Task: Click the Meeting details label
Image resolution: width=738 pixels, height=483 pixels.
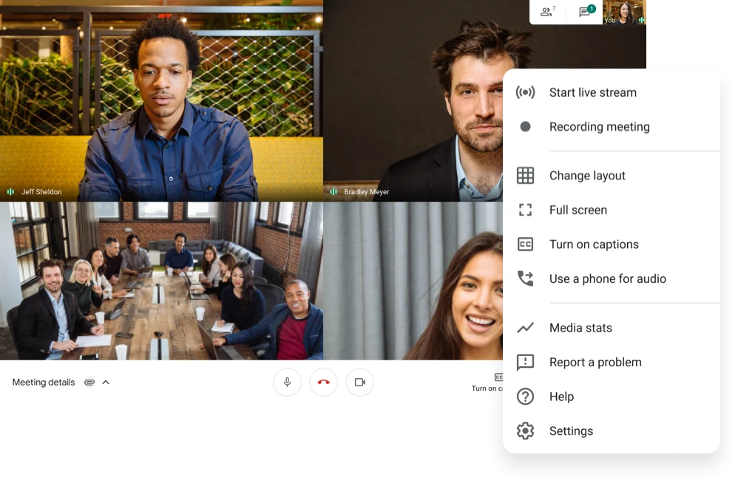Action: click(44, 383)
